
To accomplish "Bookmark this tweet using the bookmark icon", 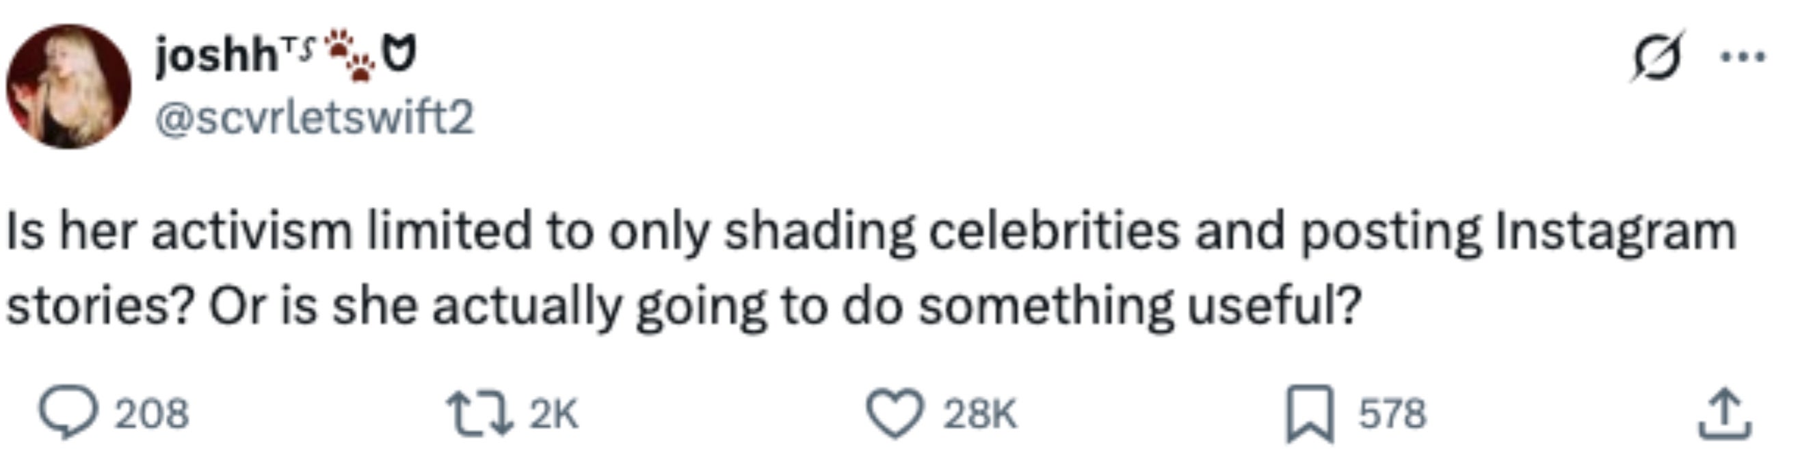I will 1310,414.
